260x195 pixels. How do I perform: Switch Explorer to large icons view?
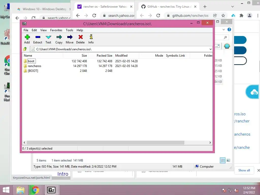tap(228, 160)
